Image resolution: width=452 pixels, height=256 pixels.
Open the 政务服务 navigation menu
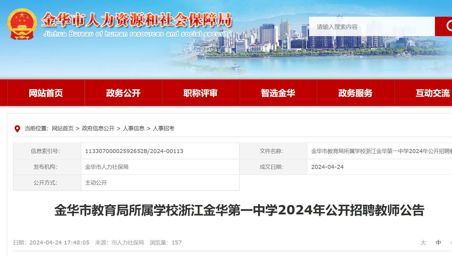(355, 93)
